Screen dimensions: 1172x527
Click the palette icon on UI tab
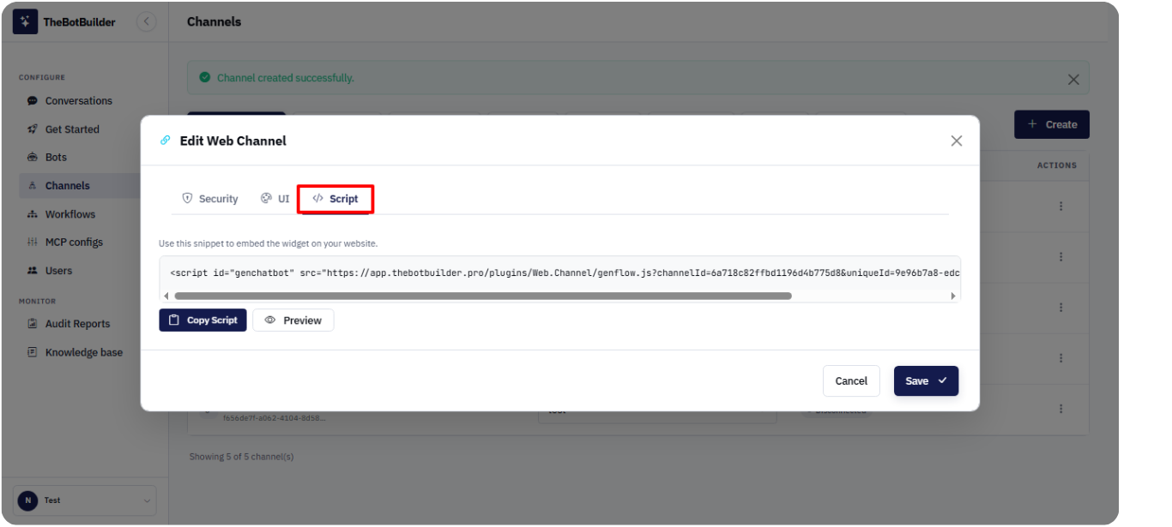[x=266, y=198]
